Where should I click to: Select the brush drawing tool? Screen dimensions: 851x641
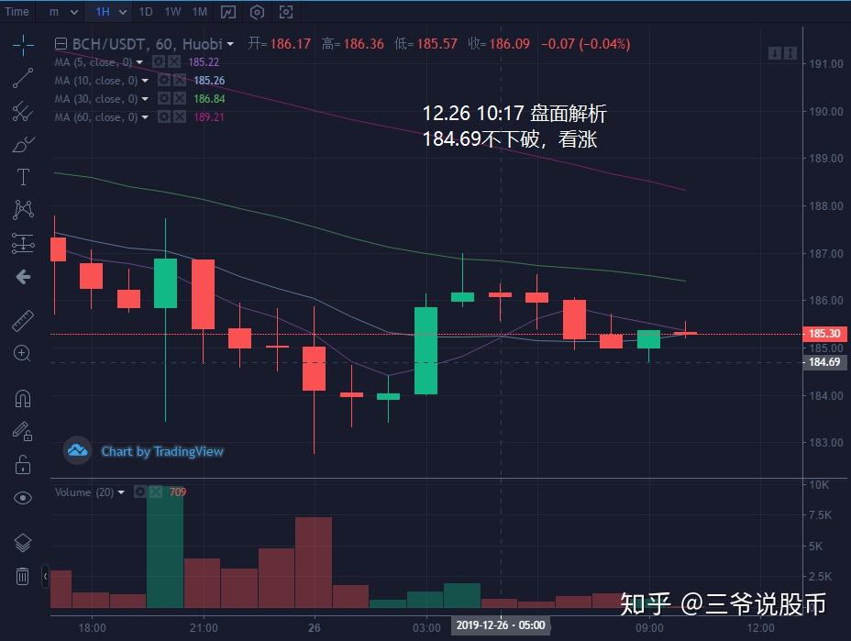click(x=23, y=144)
